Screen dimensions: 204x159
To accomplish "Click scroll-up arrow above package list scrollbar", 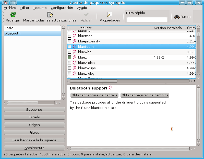I will click(198, 26).
